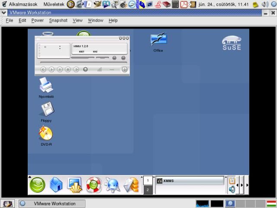
Task: Toggle the XMMS equalizer button
Action: [114, 58]
